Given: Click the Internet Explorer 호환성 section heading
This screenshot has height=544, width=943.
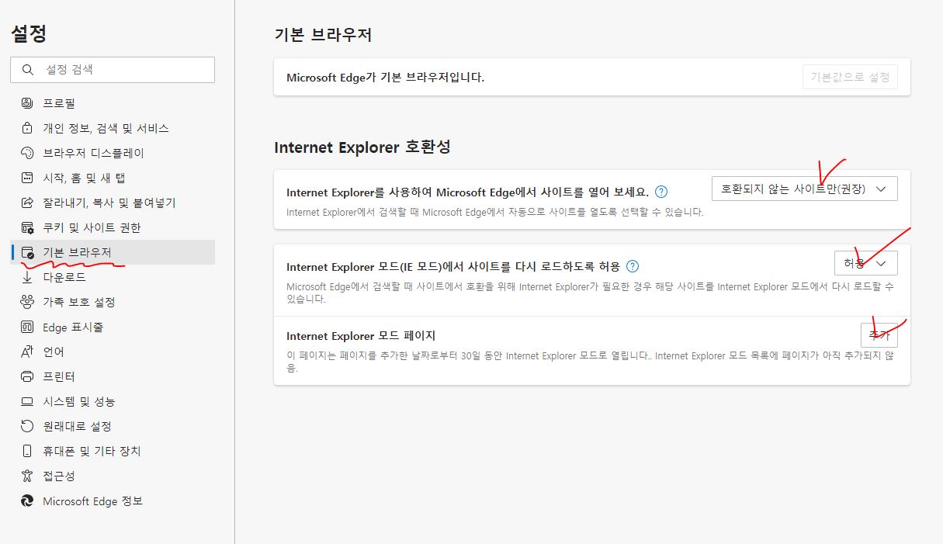Looking at the screenshot, I should click(362, 147).
